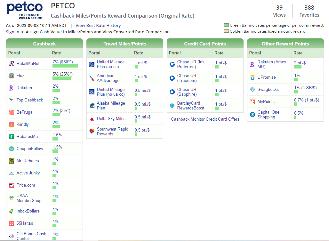Select Chase UR (Ink Preferred) link
The image size is (329, 241).
[191, 64]
